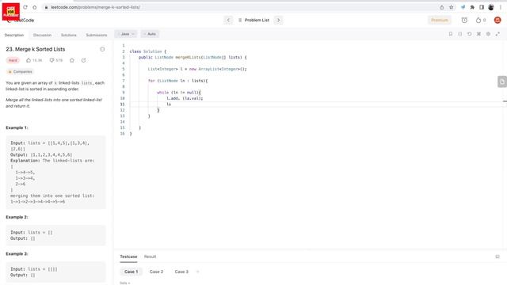Screen dimensions: 507x285
Task: Open the Auto dropdown
Action: [150, 34]
